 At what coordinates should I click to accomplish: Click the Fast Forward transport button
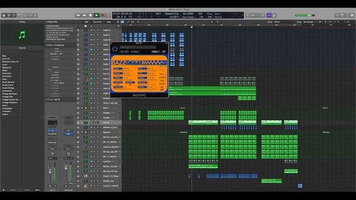tap(84, 15)
